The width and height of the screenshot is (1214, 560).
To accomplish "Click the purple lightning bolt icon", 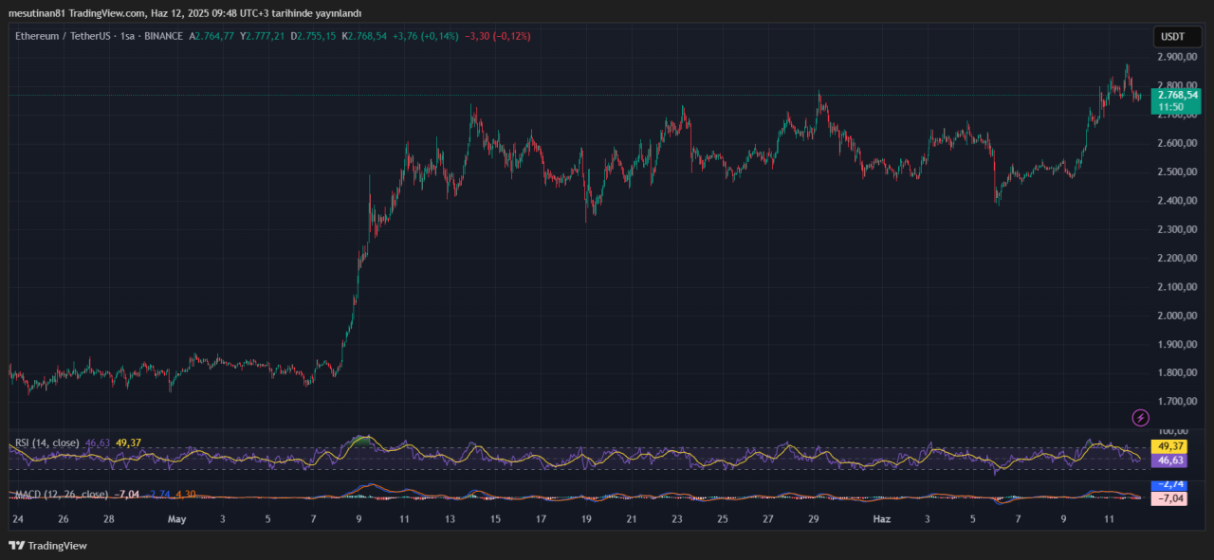I will point(1141,417).
